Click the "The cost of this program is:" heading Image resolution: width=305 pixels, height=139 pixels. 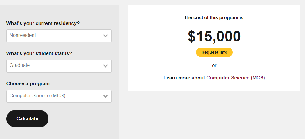[214, 18]
